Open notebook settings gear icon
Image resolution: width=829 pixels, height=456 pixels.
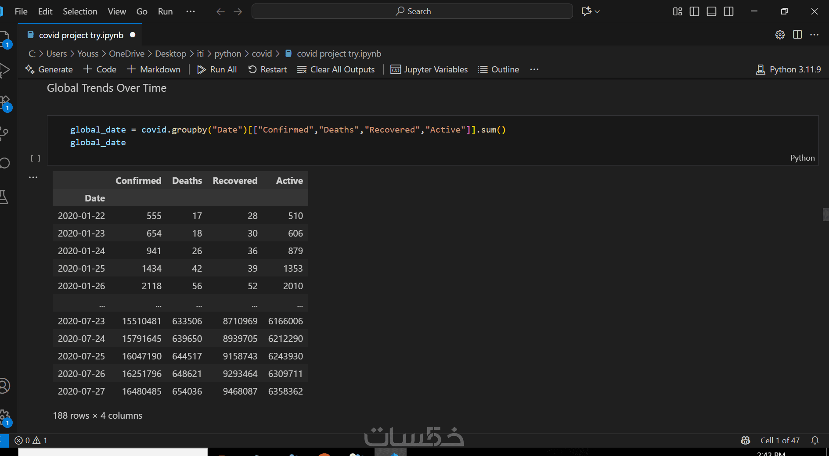click(x=780, y=35)
